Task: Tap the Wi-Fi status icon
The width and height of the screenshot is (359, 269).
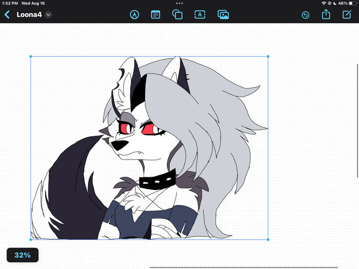Action: (x=324, y=3)
